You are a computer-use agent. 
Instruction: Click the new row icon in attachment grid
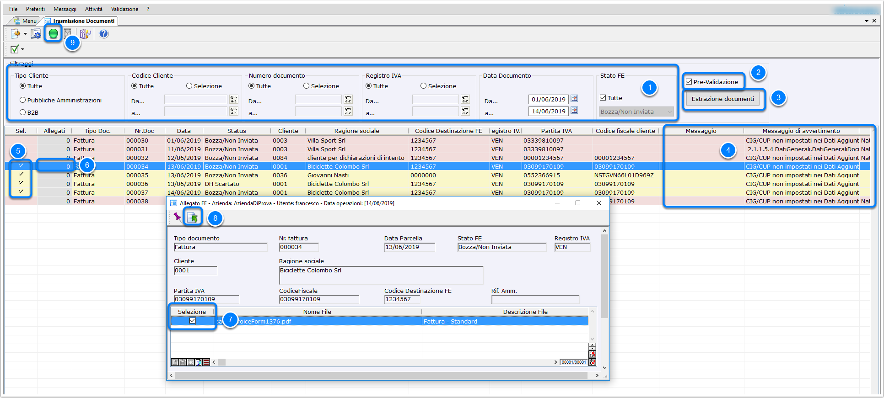pyautogui.click(x=175, y=362)
